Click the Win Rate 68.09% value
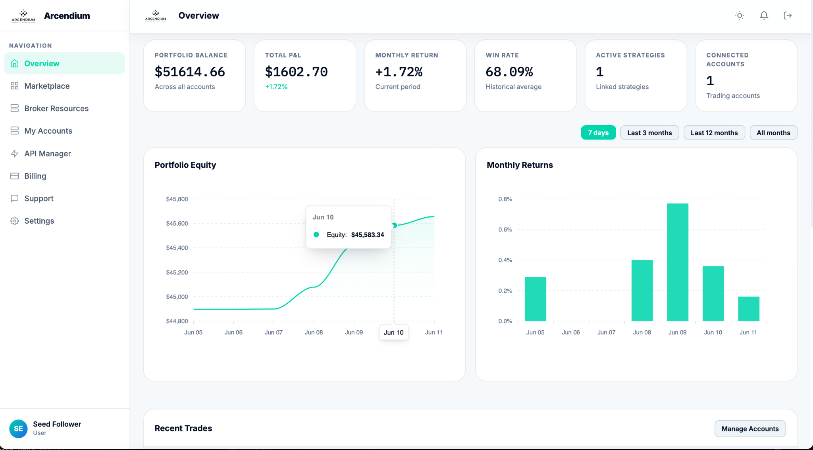Screen dimensions: 813x450 (509, 72)
